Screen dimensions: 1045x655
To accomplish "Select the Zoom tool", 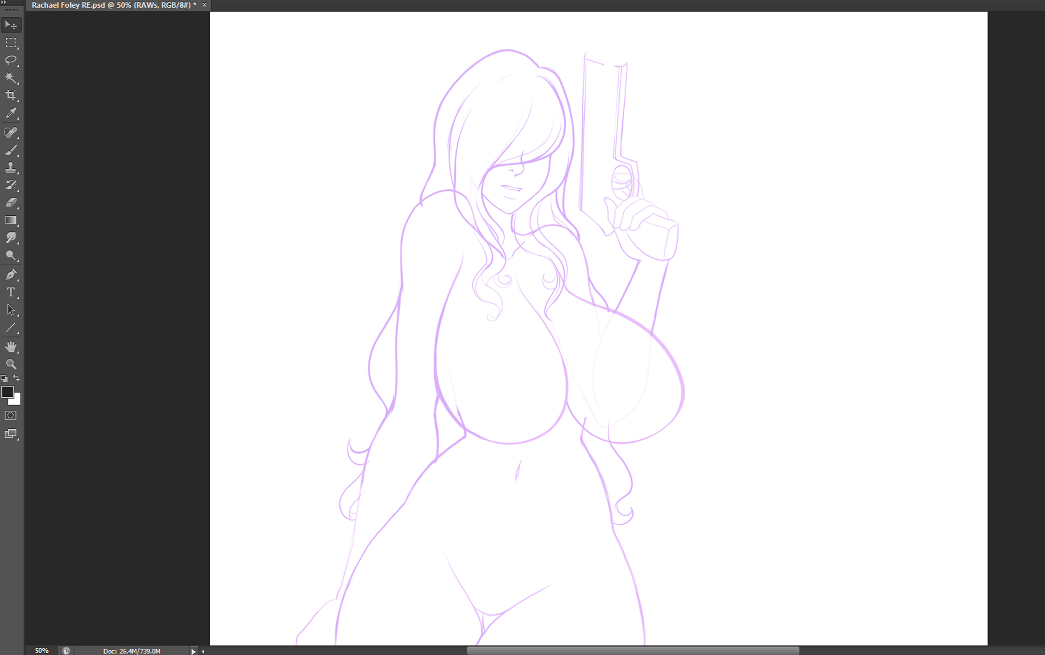I will [x=11, y=364].
